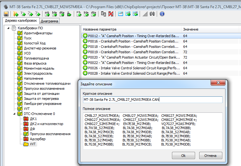This screenshot has height=166, width=241.
Task: Open the Дерево калибровок tab
Action: (x=21, y=21)
